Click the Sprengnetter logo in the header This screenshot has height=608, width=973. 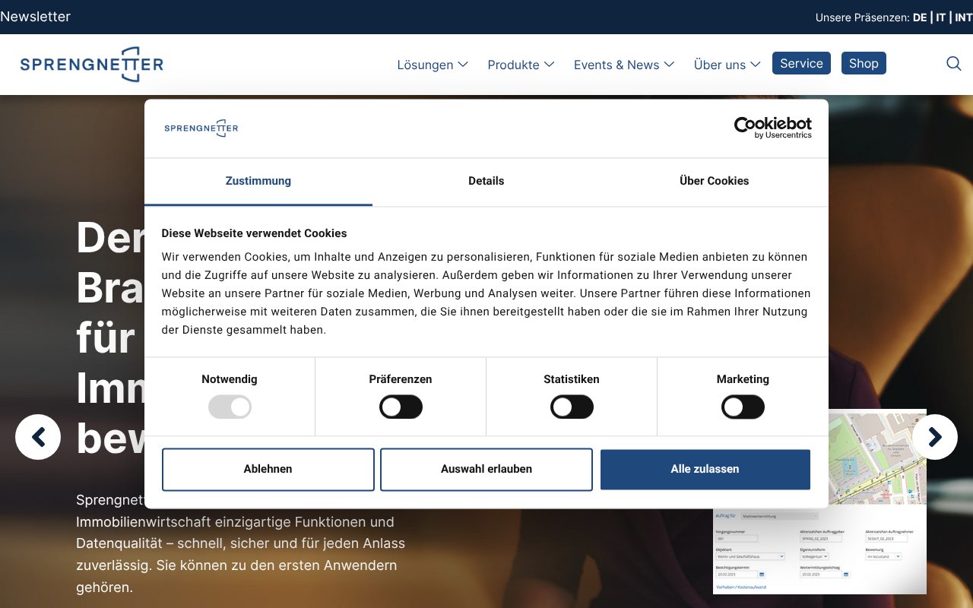(91, 65)
